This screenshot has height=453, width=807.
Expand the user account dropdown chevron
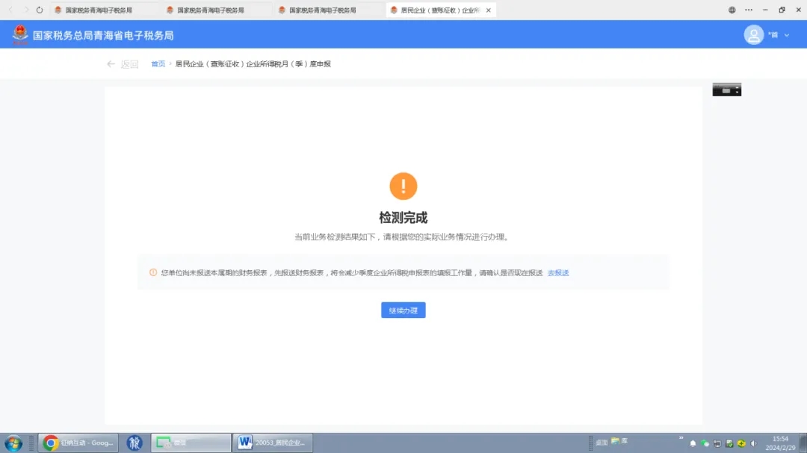click(x=786, y=35)
